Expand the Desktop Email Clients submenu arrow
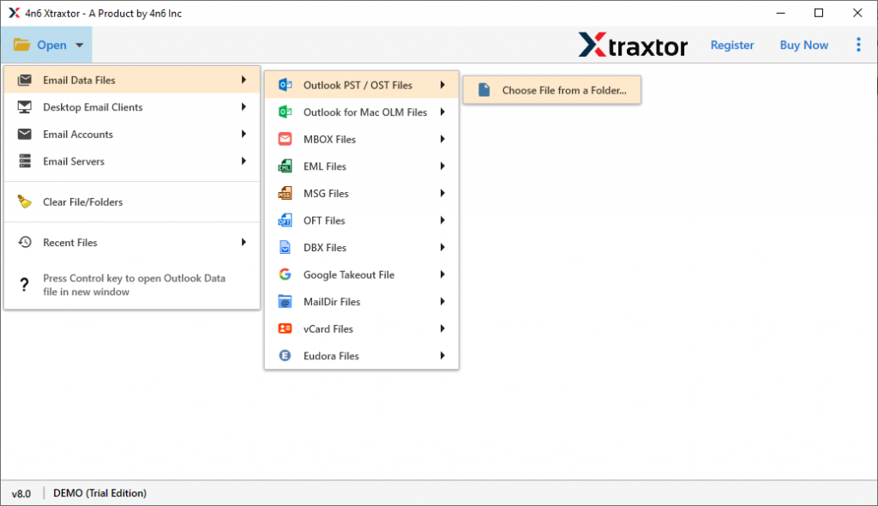Image resolution: width=878 pixels, height=506 pixels. (x=244, y=107)
